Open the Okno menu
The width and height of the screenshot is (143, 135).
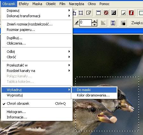pos(92,4)
